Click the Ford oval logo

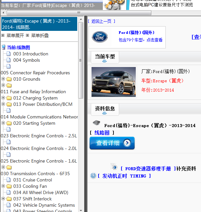(100, 37)
